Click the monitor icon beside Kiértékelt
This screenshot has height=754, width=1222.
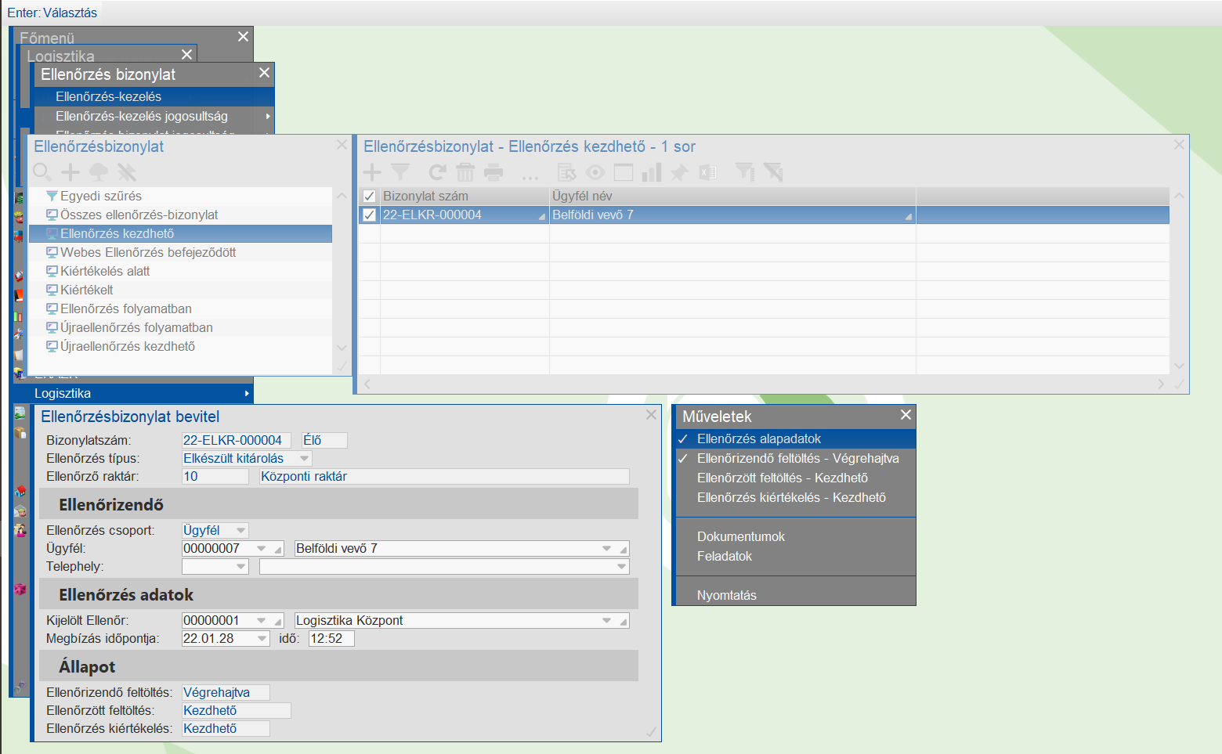pyautogui.click(x=52, y=290)
